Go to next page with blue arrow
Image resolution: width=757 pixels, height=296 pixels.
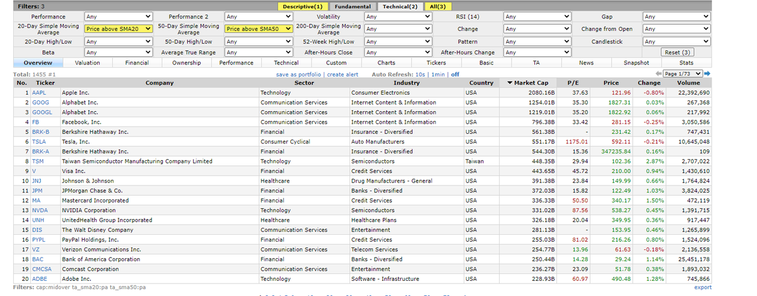707,74
